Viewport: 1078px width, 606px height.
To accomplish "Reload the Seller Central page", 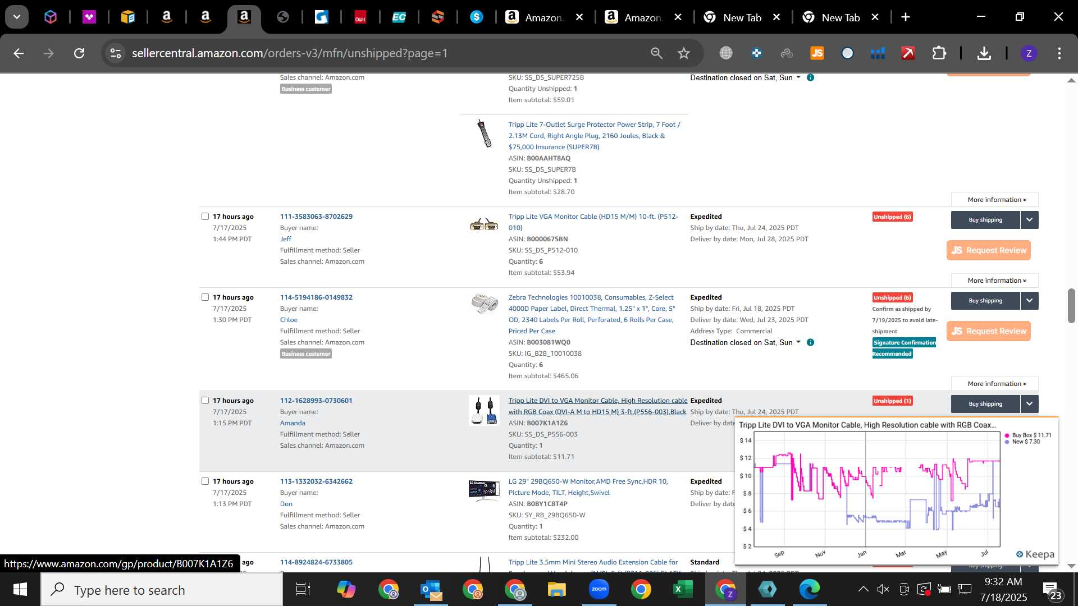I will pos(79,53).
